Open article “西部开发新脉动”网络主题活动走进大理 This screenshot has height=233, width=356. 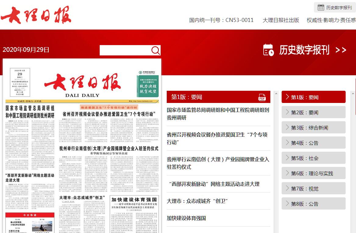click(214, 184)
